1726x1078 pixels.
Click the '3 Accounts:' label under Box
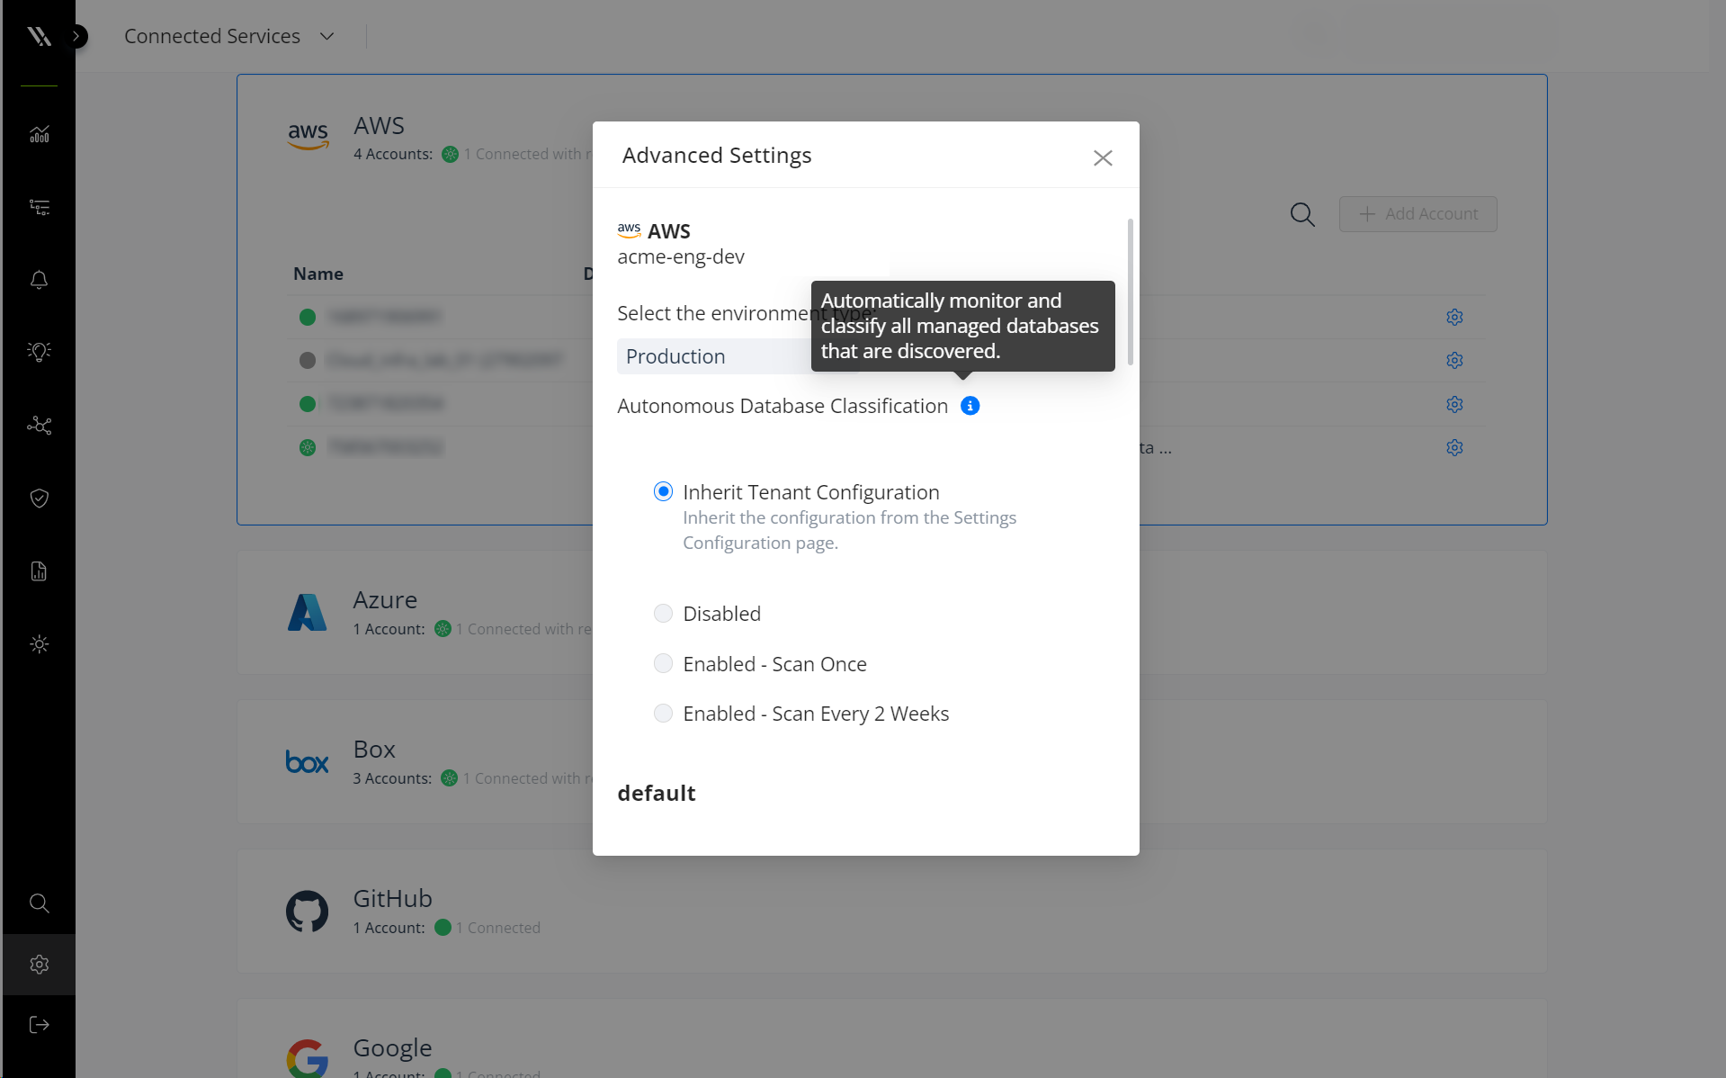click(392, 778)
